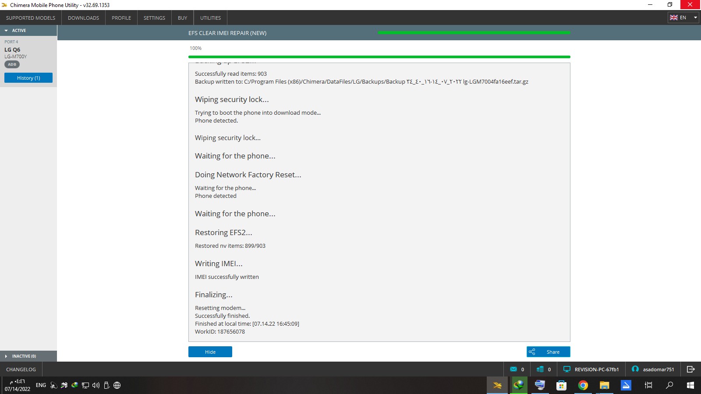Open File Explorer from the taskbar
The width and height of the screenshot is (701, 394).
coord(605,385)
